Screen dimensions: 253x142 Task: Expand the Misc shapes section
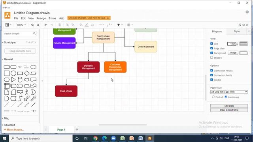tap(6, 118)
